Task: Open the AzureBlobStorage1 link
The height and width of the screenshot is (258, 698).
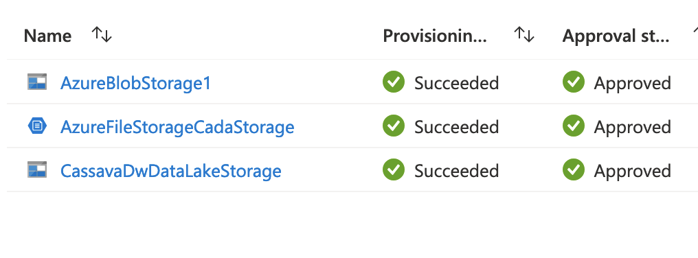Action: [135, 83]
